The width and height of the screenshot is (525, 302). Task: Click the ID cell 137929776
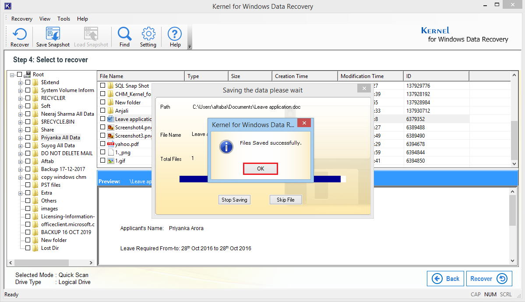pos(418,86)
